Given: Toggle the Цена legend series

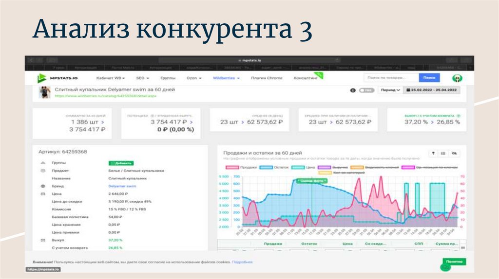Looking at the screenshot, I should point(303,167).
